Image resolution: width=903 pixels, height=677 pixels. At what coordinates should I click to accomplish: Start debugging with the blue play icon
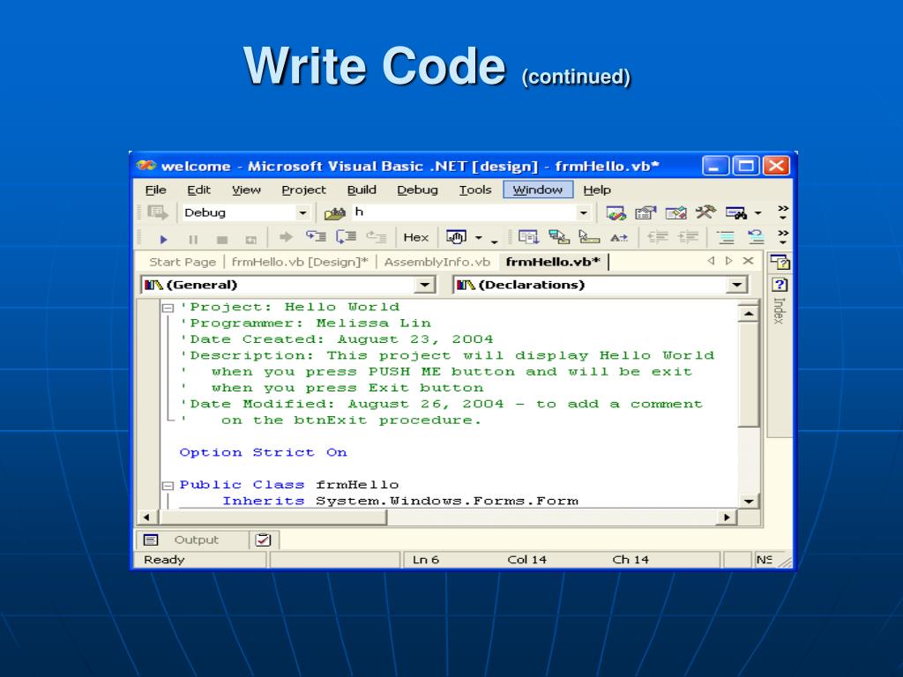click(163, 238)
